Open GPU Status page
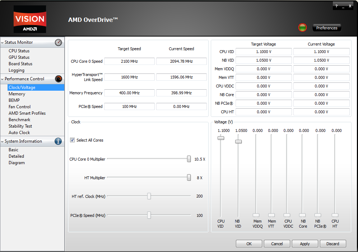This screenshot has height=252, width=358. coord(19,57)
